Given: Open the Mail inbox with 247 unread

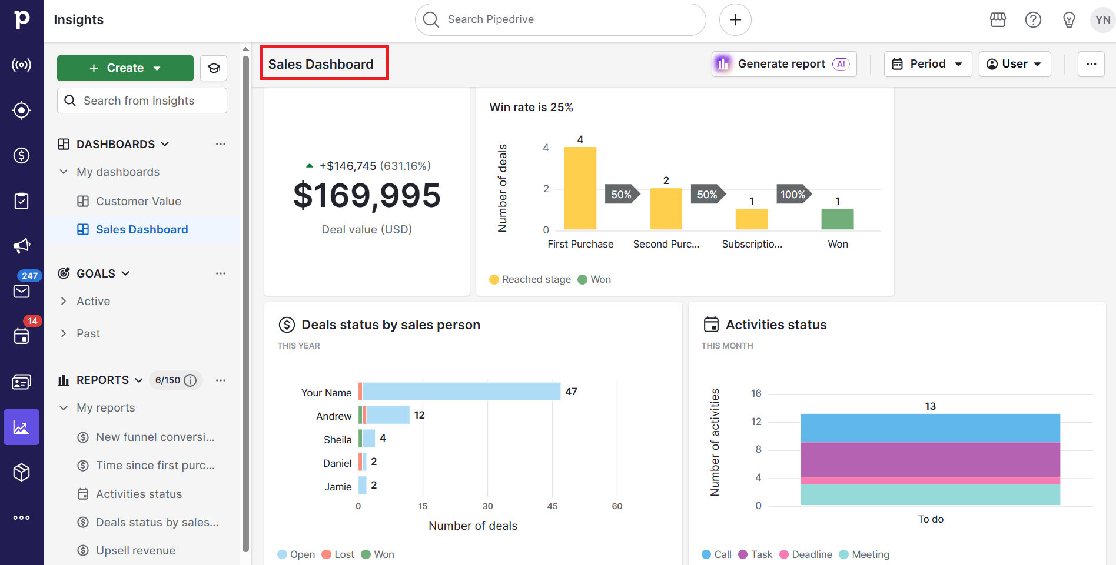Looking at the screenshot, I should [22, 290].
